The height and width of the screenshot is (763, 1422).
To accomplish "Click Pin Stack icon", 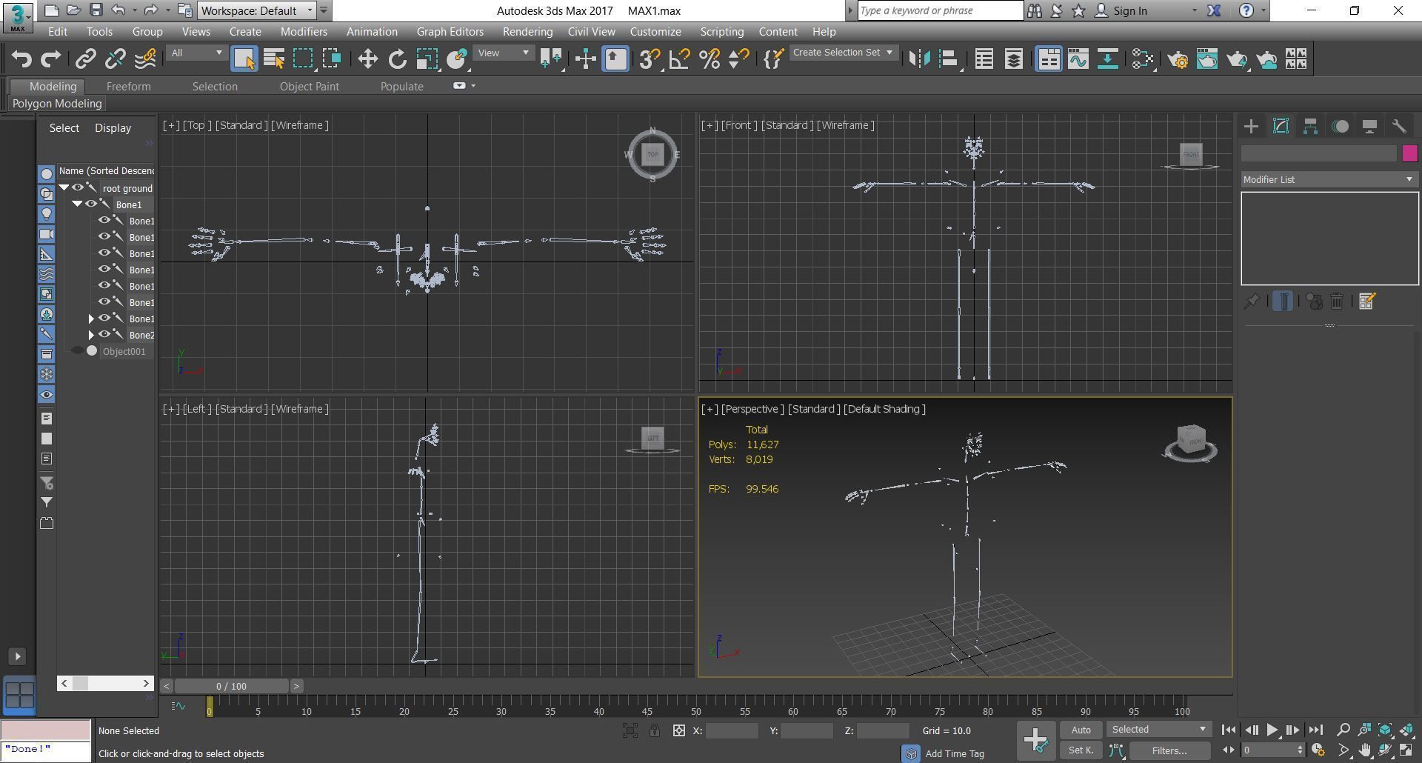I will coord(1252,301).
